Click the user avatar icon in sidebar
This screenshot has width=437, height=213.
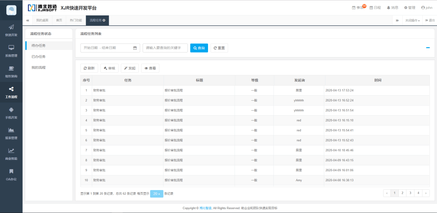11,10
